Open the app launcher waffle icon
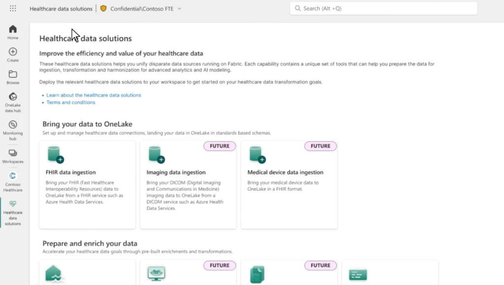 click(12, 8)
